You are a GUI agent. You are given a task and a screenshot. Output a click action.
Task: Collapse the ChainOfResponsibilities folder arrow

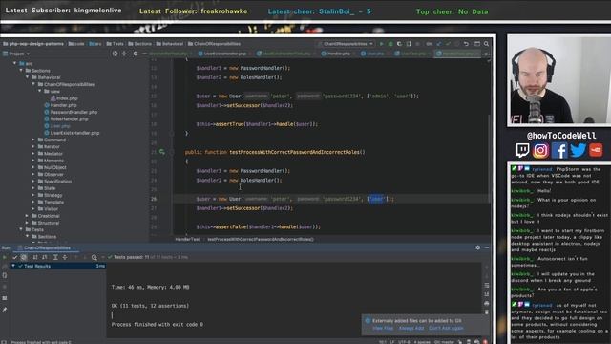point(33,84)
